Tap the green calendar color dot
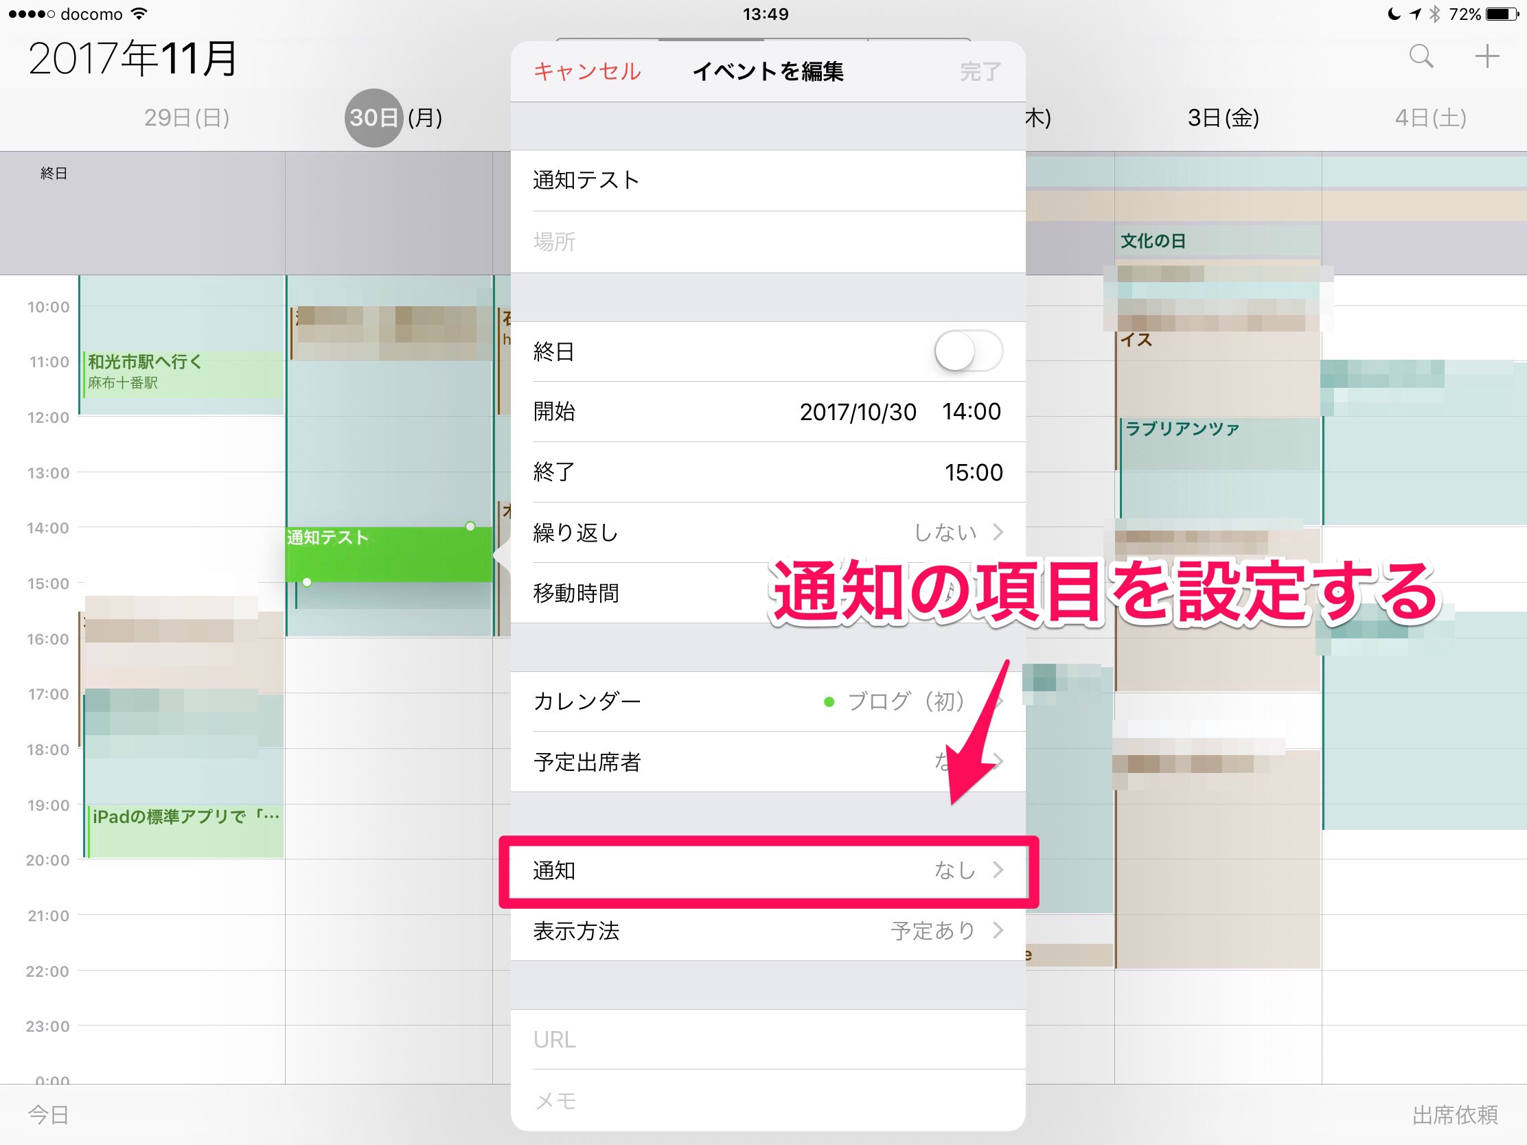 click(x=829, y=702)
